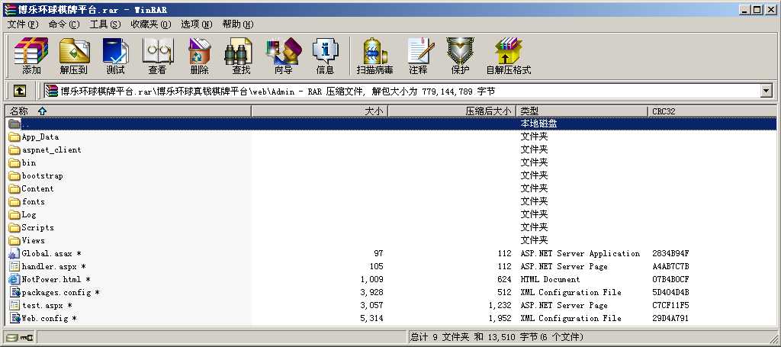Select the NotPower.html file icon
This screenshot has width=781, height=347.
point(14,279)
